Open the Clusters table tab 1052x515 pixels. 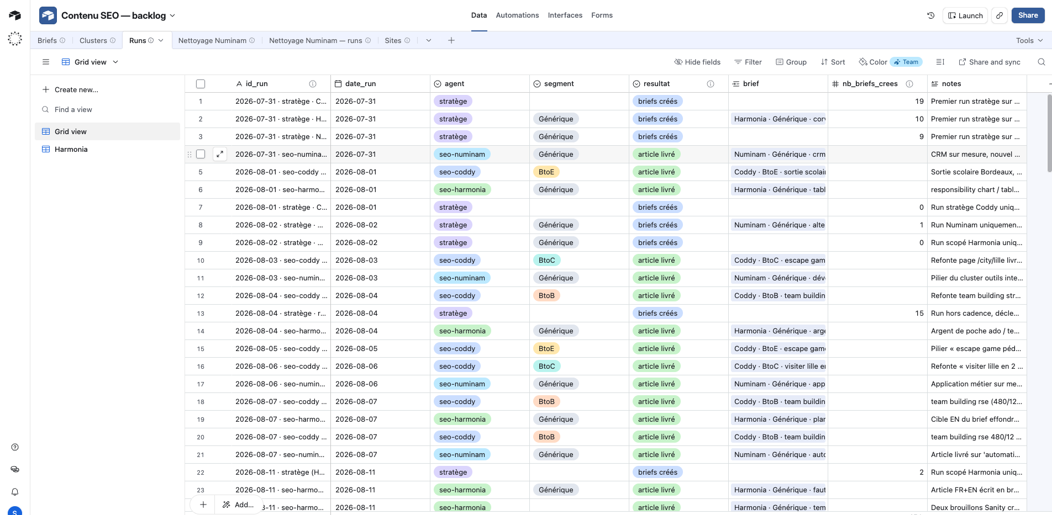coord(97,40)
